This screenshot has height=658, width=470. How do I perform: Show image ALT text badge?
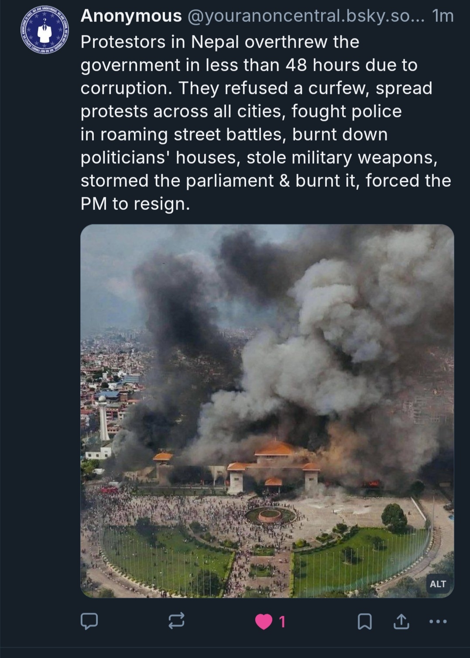coord(438,584)
